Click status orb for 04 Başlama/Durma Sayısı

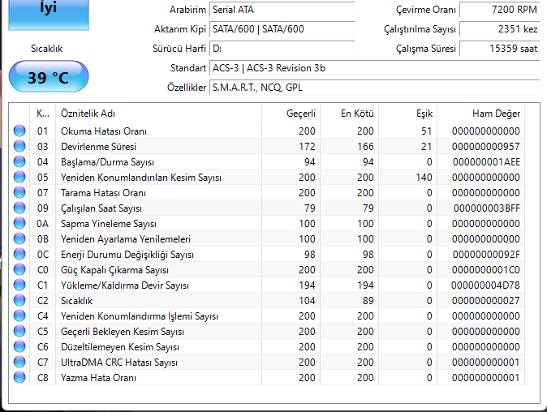coord(19,161)
